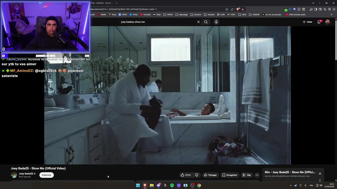Open the Mix playlist options three-dot menu
Viewport: 337px width, 189px height.
point(320,180)
